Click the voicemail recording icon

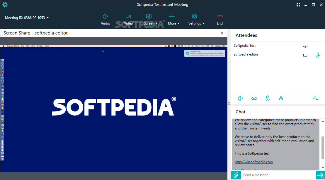click(254, 98)
